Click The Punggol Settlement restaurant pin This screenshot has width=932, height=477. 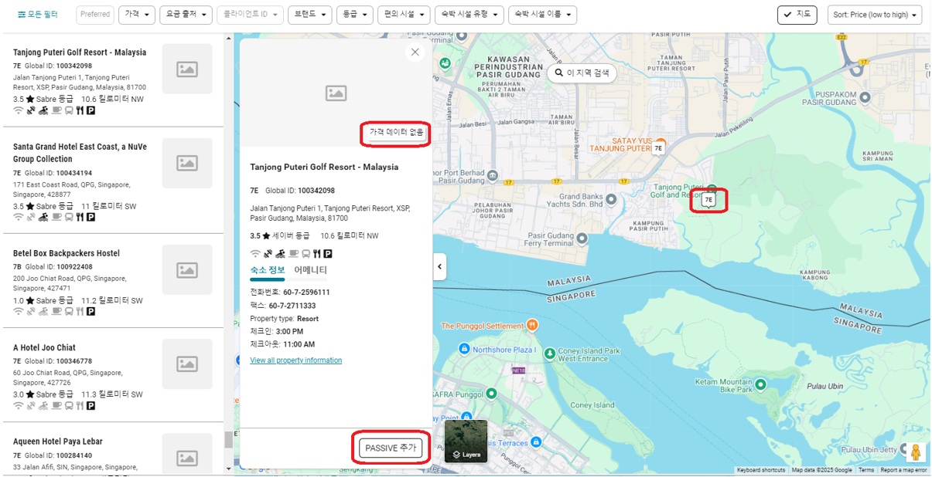click(532, 326)
